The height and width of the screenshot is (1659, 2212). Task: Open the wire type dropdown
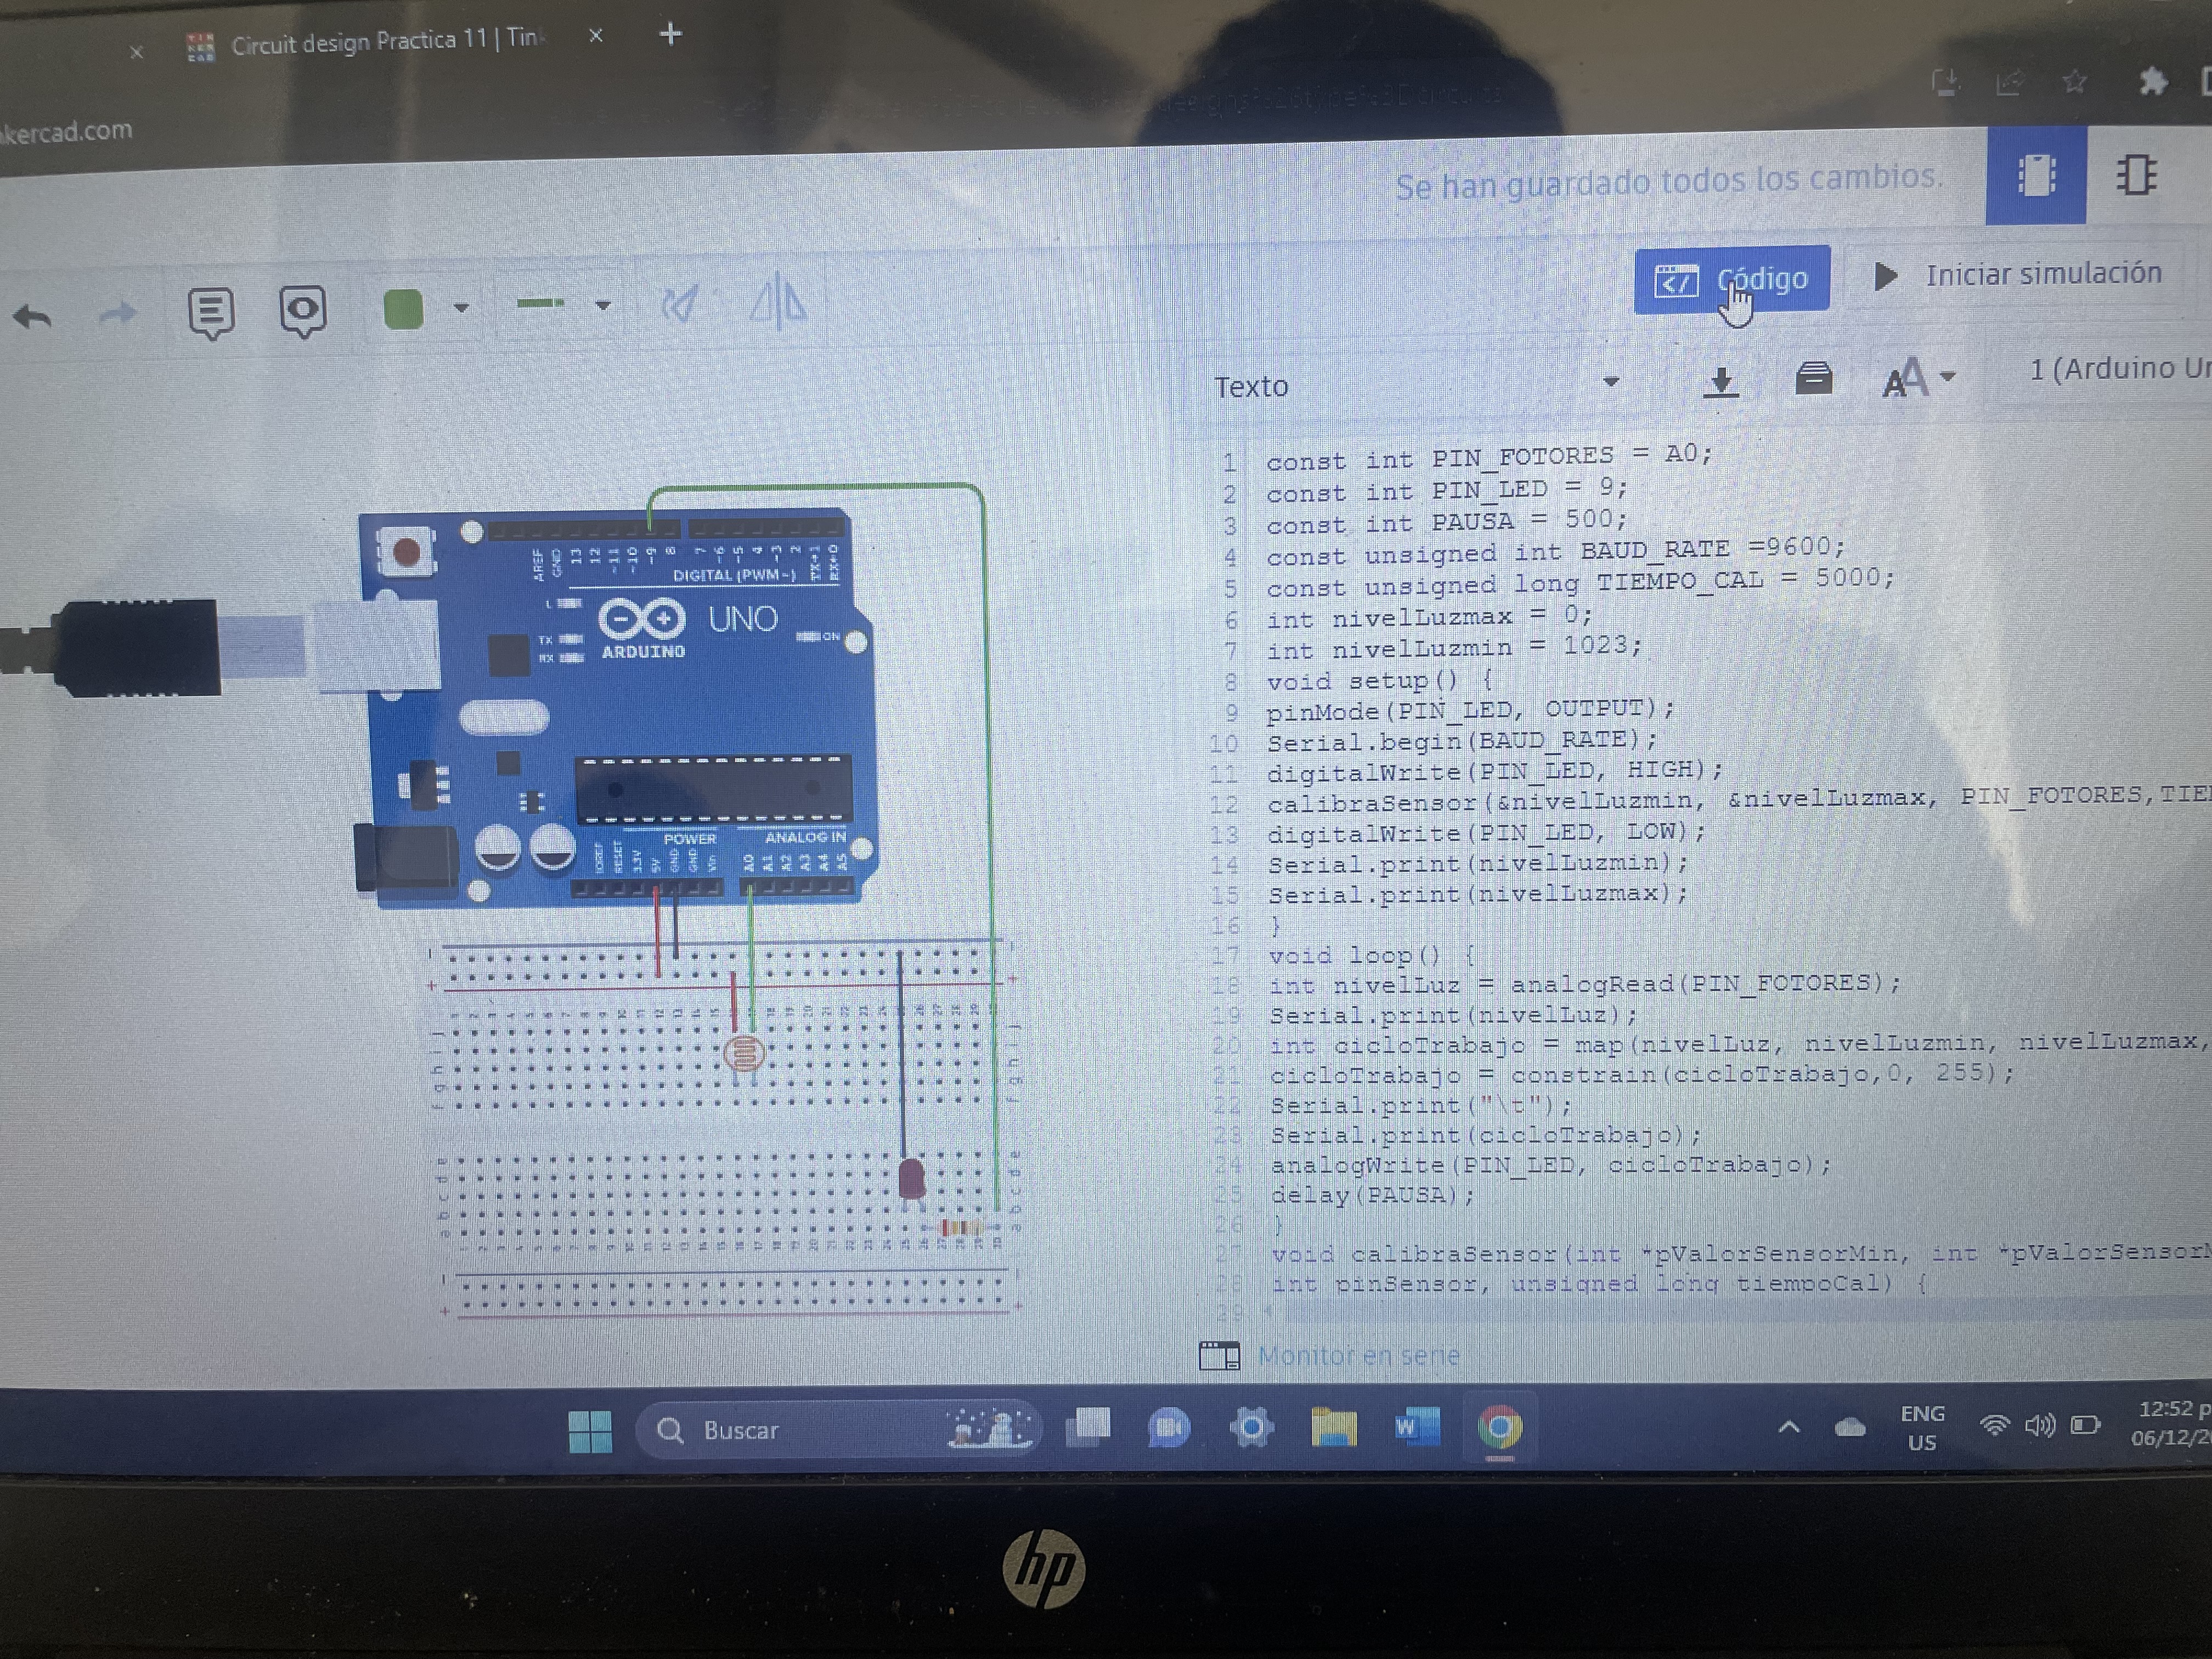point(602,305)
